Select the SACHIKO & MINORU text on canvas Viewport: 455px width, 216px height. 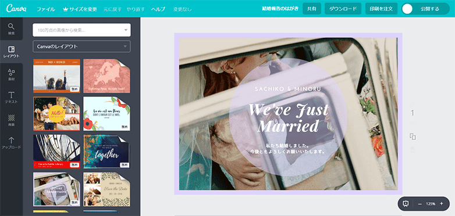coord(288,89)
